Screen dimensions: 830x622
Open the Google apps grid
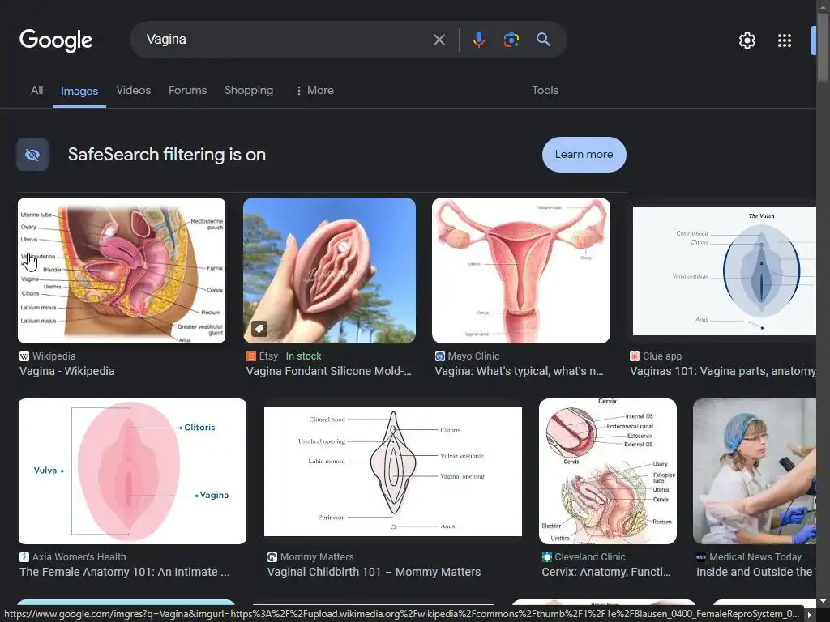pos(785,40)
